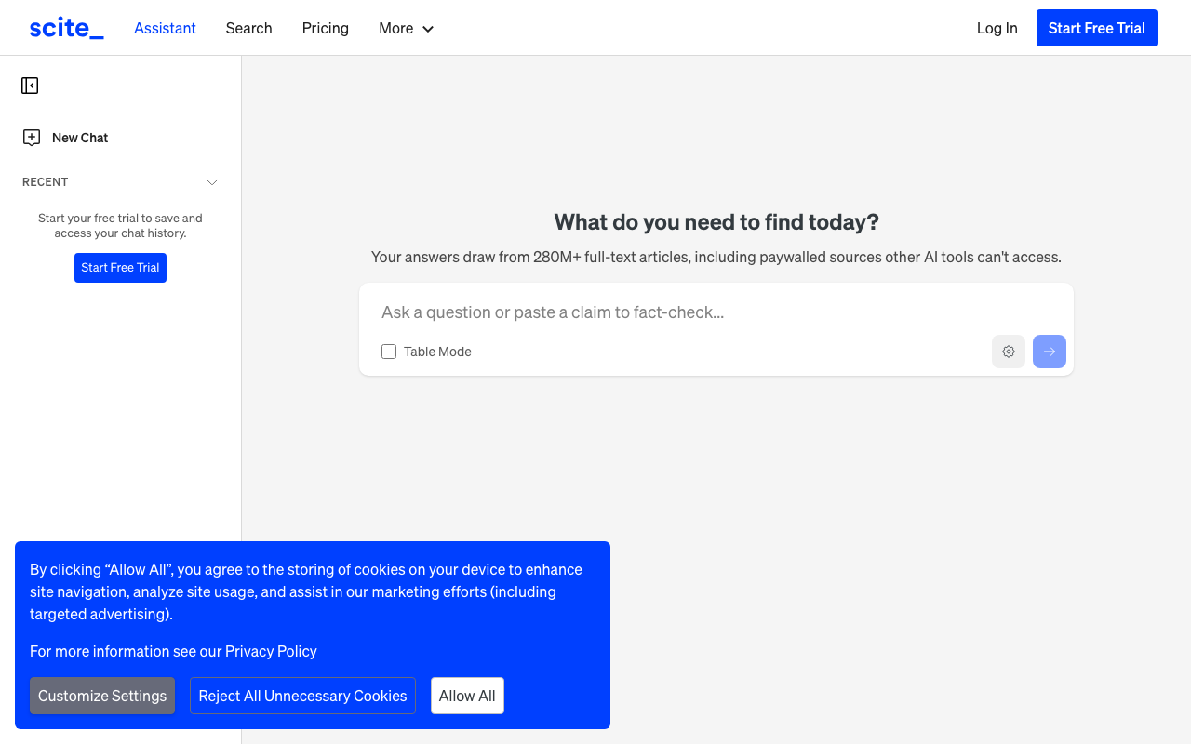
Task: Click Customize Settings for cookies
Action: (x=102, y=696)
